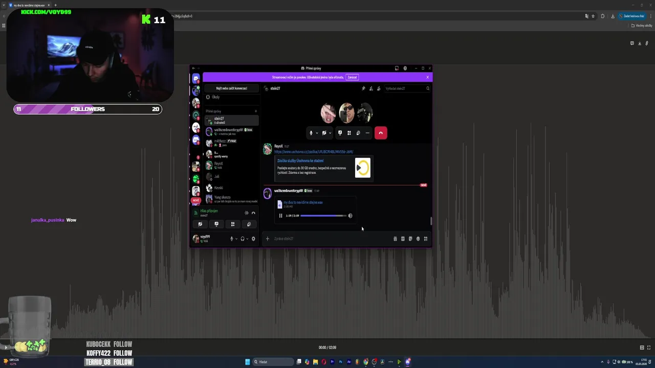Pause the wav audio playback
Screen dimensions: 655x368
tap(280, 216)
